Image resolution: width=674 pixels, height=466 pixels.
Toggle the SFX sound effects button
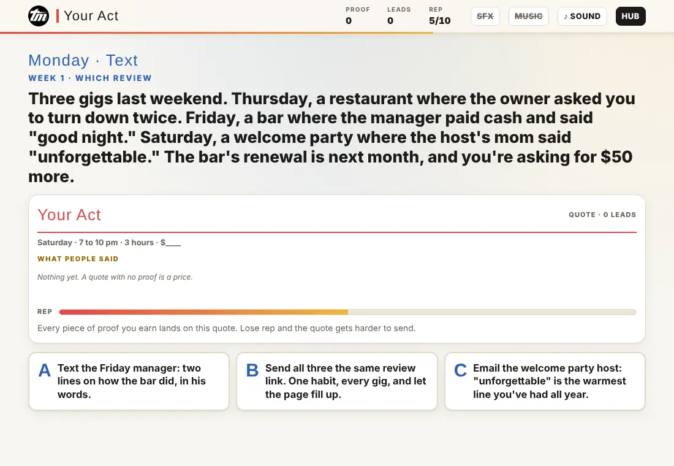485,17
